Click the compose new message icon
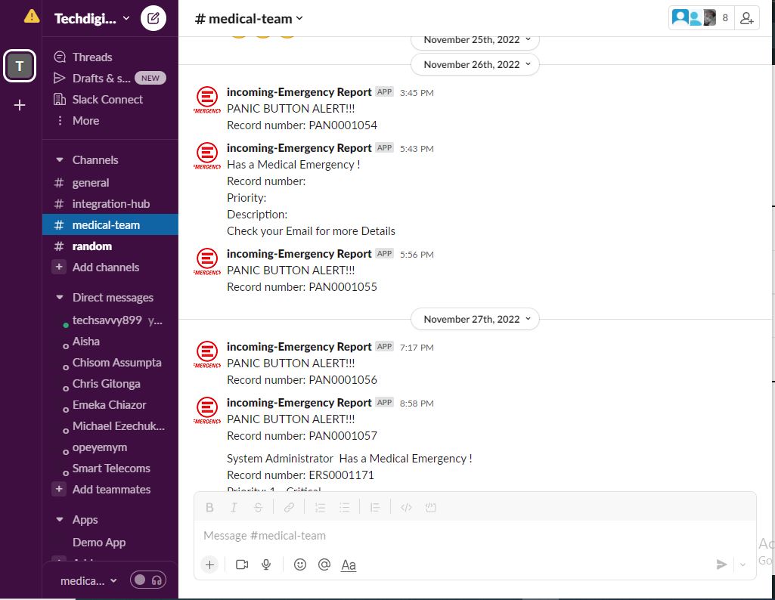 (x=153, y=18)
